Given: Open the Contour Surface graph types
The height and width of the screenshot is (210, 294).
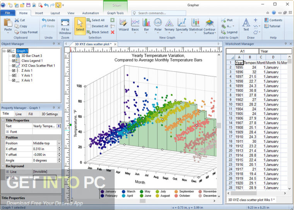Looking at the screenshot, I should [209, 26].
